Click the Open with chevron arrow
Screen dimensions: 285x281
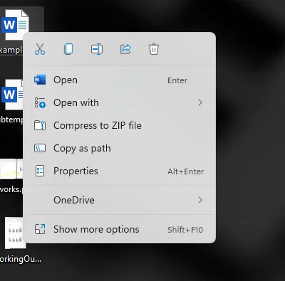pyautogui.click(x=200, y=102)
